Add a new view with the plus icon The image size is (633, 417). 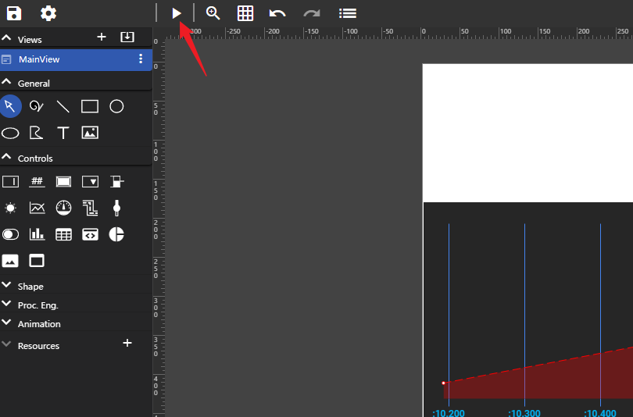pyautogui.click(x=102, y=37)
